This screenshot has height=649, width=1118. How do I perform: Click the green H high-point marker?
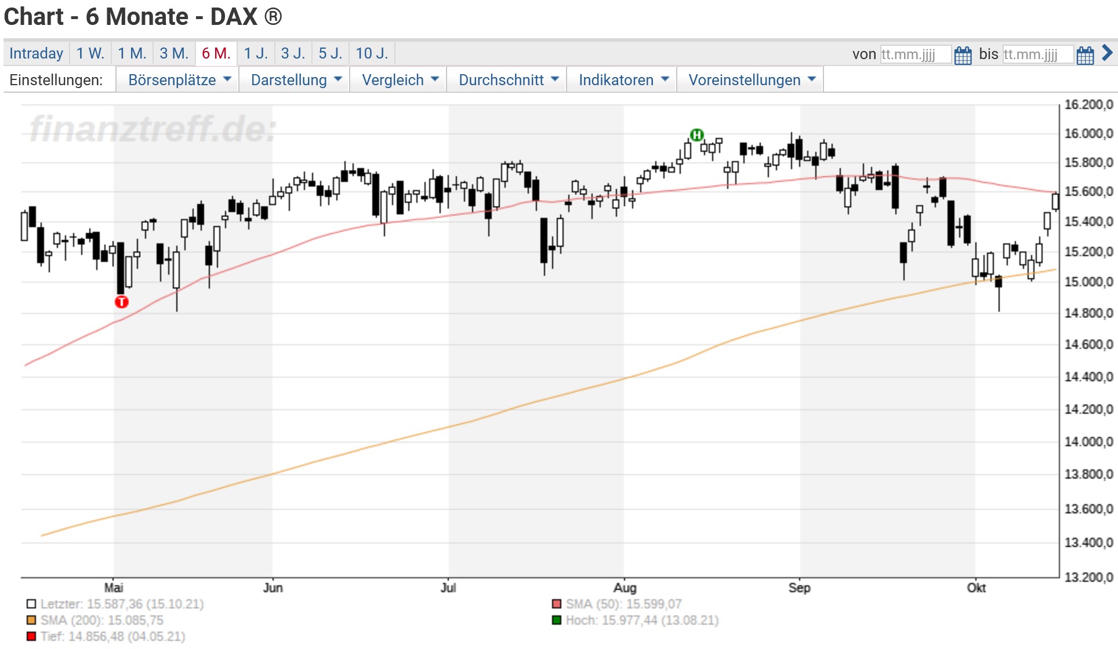[x=696, y=135]
